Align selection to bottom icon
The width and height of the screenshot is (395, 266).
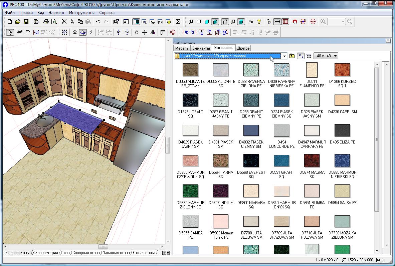[x=209, y=32]
